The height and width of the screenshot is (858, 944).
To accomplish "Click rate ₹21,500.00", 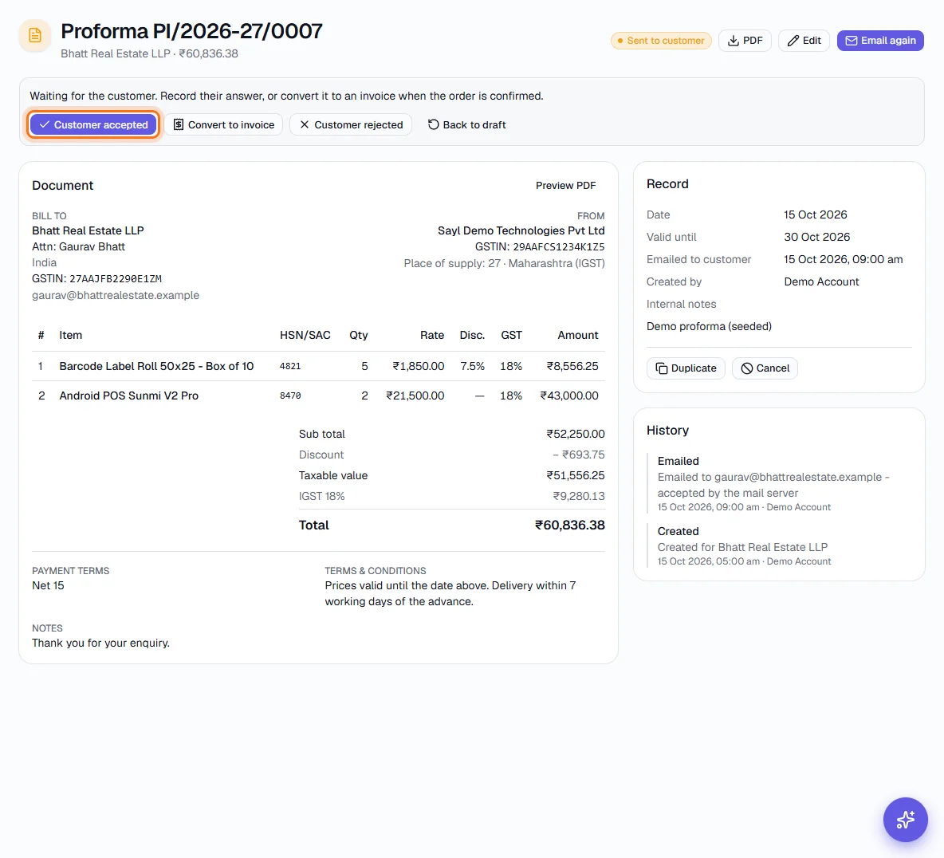I will coord(415,396).
